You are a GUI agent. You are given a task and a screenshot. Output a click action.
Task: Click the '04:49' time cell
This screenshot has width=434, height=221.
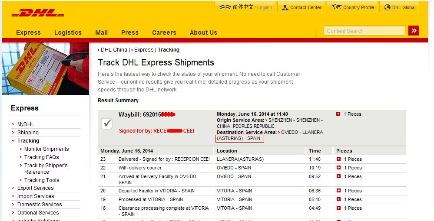click(x=315, y=208)
